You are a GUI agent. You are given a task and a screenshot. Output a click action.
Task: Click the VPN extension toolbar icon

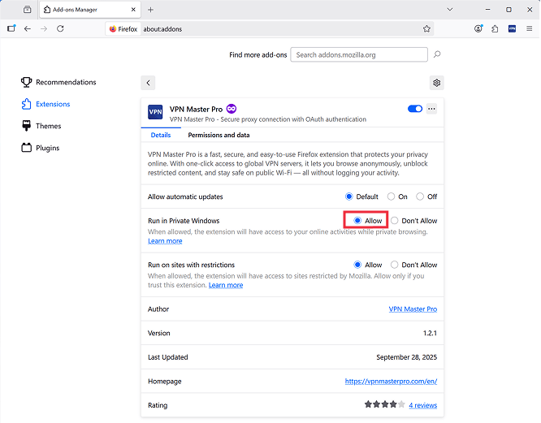(512, 29)
